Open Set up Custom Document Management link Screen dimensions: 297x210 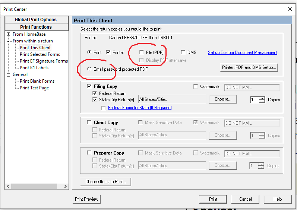tap(242, 52)
